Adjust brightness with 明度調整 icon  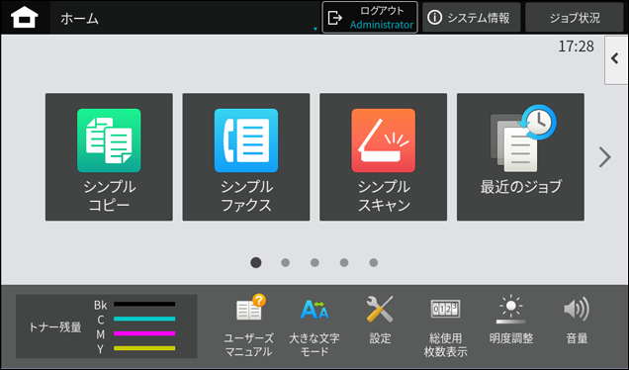pos(511,320)
